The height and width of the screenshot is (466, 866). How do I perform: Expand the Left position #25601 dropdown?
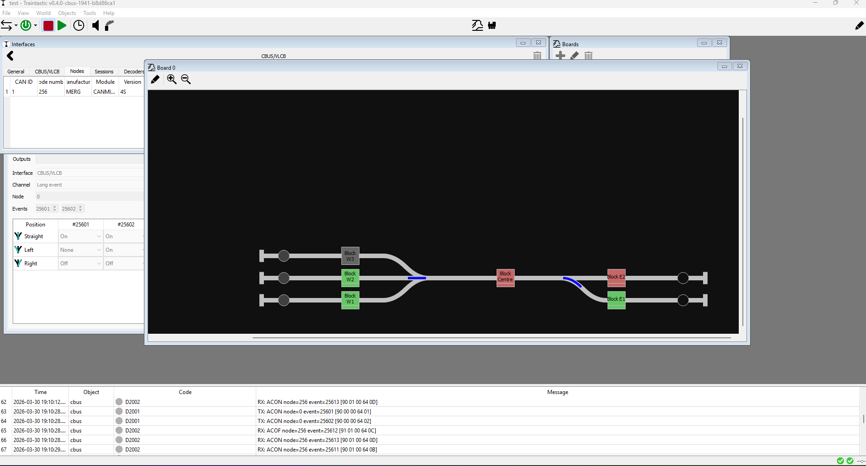point(81,250)
